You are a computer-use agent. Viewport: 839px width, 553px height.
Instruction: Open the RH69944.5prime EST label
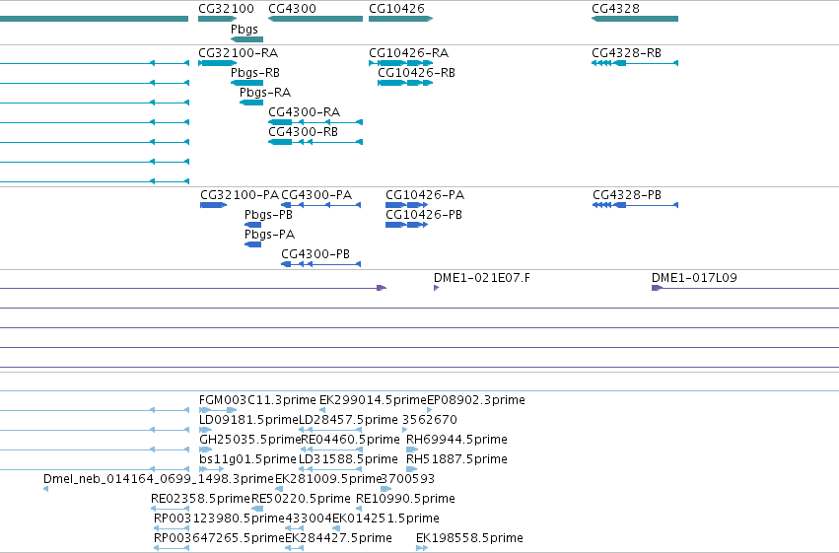pos(456,440)
